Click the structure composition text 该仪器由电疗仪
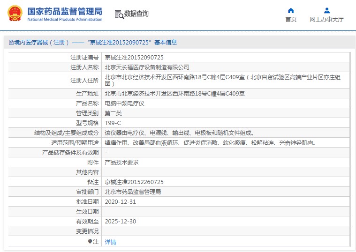Image resolution: width=356 pixels, height=252 pixels. tap(179, 133)
